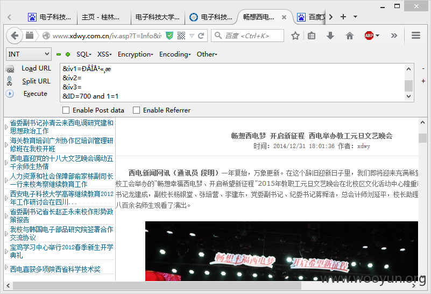Open the Encryption dropdown menu

(x=135, y=54)
